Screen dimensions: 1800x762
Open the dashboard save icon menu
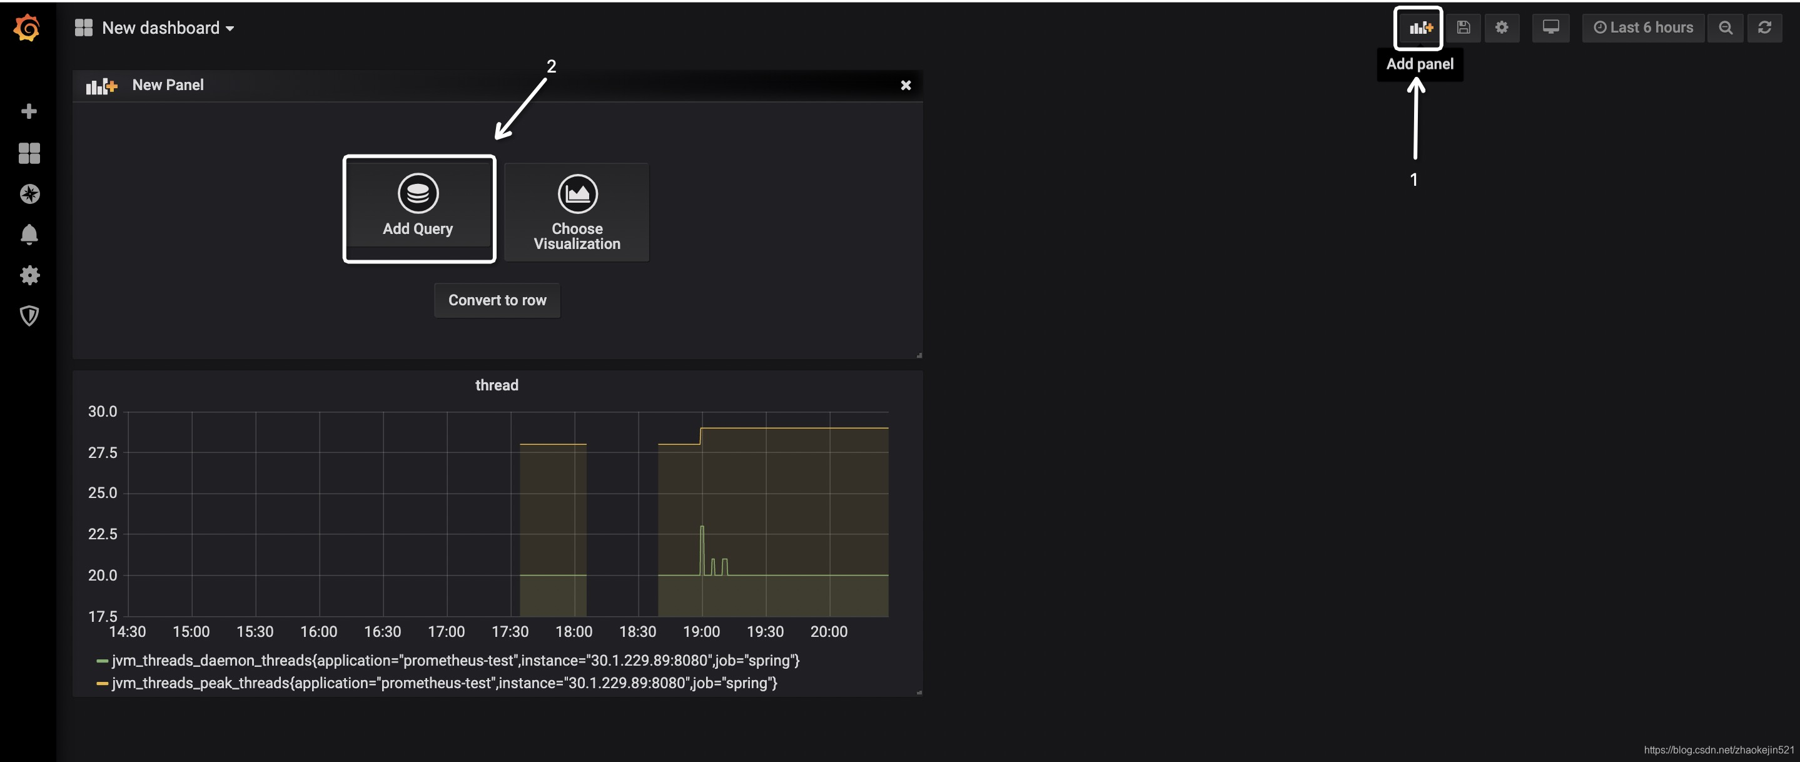click(x=1464, y=26)
